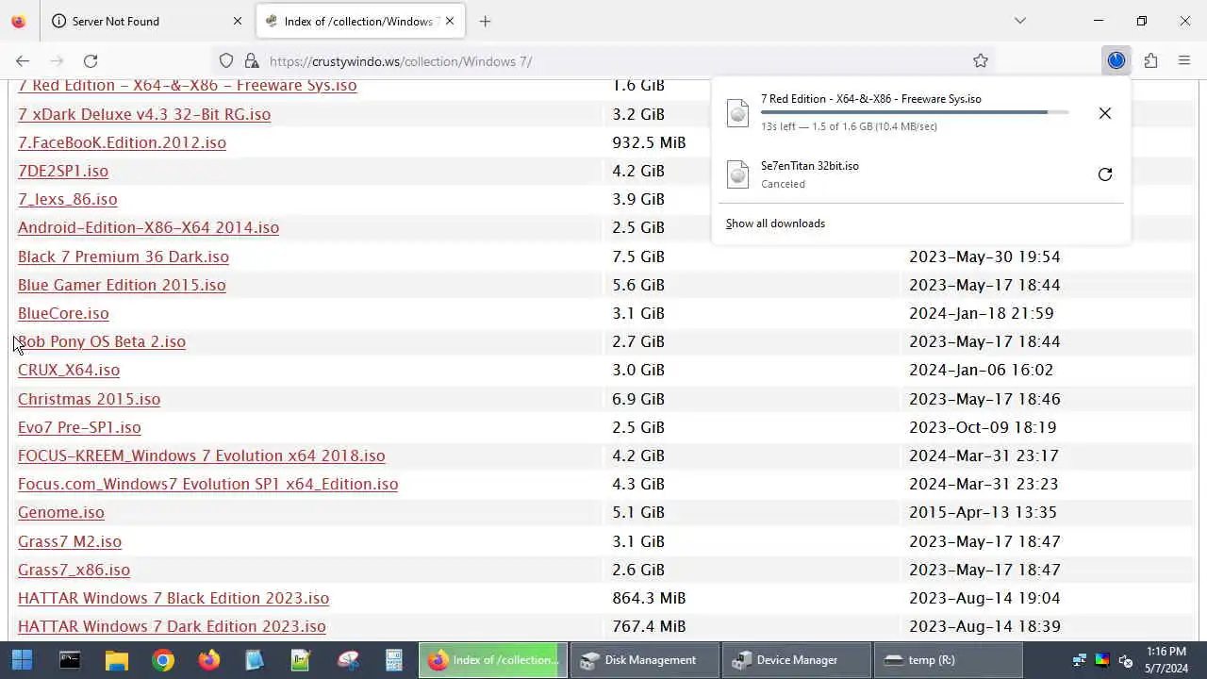
Task: Download Evo7 Pre-SP1.iso
Action: [x=79, y=427]
